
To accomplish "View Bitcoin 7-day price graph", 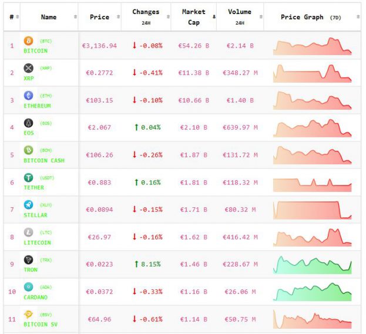I will point(312,46).
